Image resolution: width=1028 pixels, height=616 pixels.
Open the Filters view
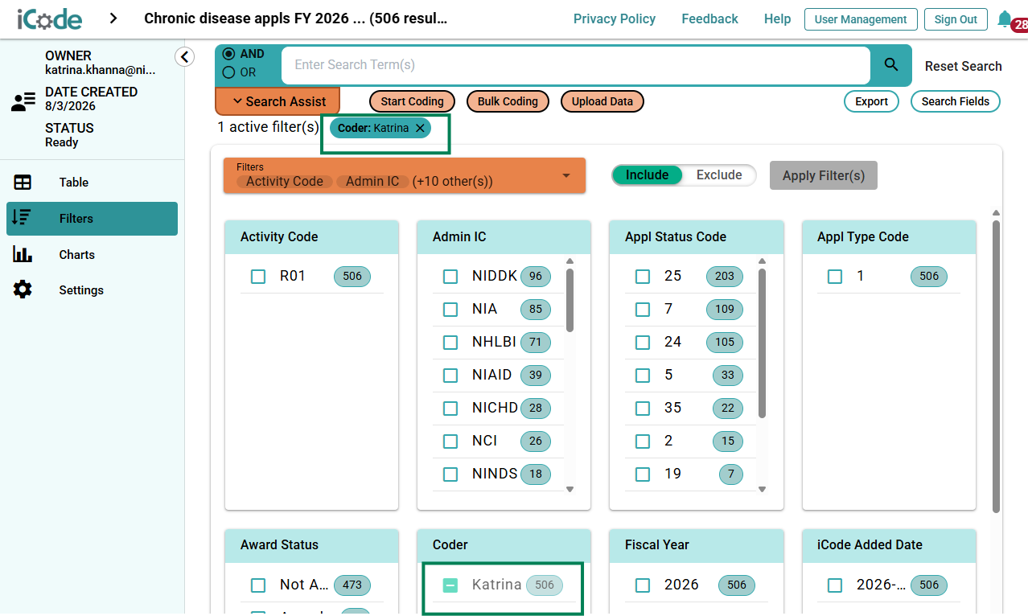tap(92, 219)
